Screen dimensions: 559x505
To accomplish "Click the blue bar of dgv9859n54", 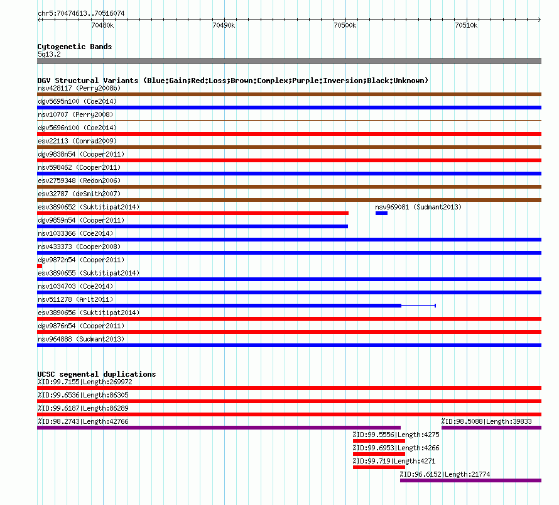I will pos(193,226).
